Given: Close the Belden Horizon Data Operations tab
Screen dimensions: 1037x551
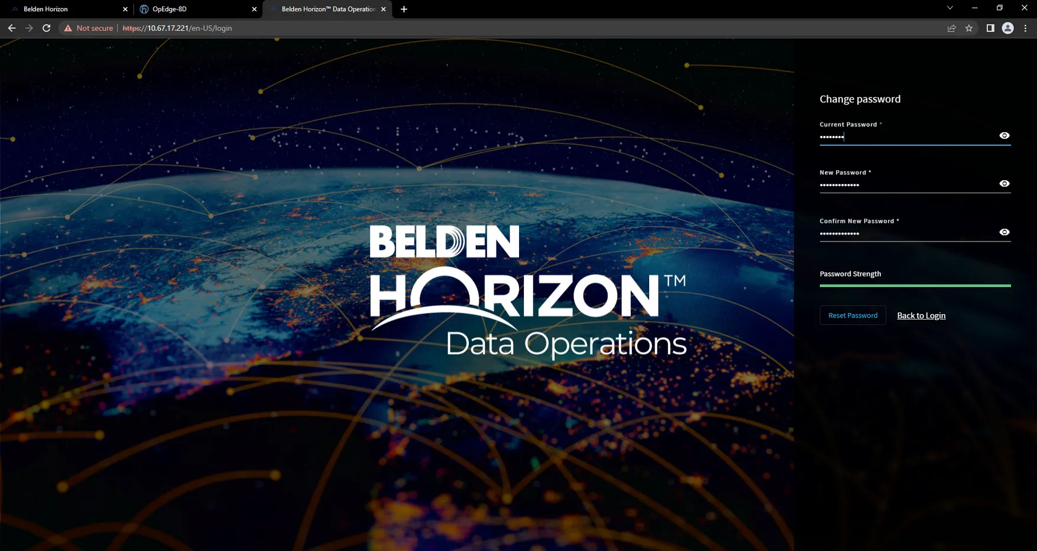Looking at the screenshot, I should click(x=383, y=9).
